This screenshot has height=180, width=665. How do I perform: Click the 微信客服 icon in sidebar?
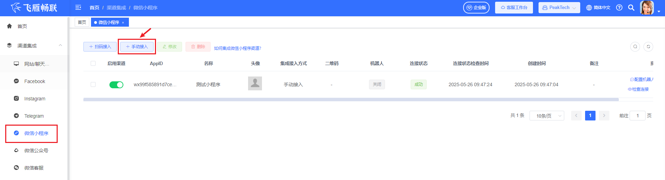16,168
